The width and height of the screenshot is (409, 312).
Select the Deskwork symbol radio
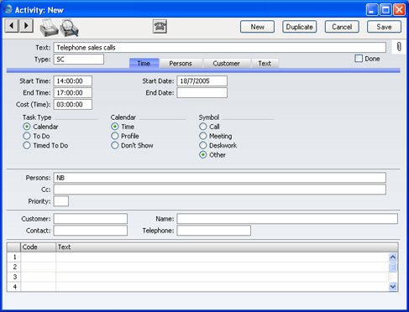point(203,145)
